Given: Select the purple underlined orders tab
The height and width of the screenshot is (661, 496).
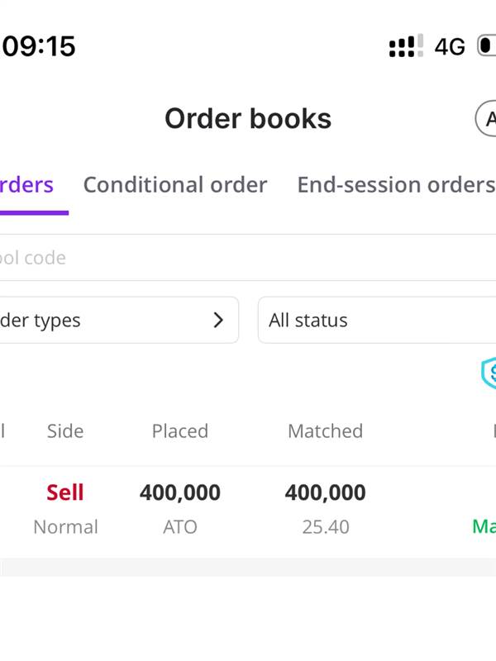Looking at the screenshot, I should [x=27, y=185].
